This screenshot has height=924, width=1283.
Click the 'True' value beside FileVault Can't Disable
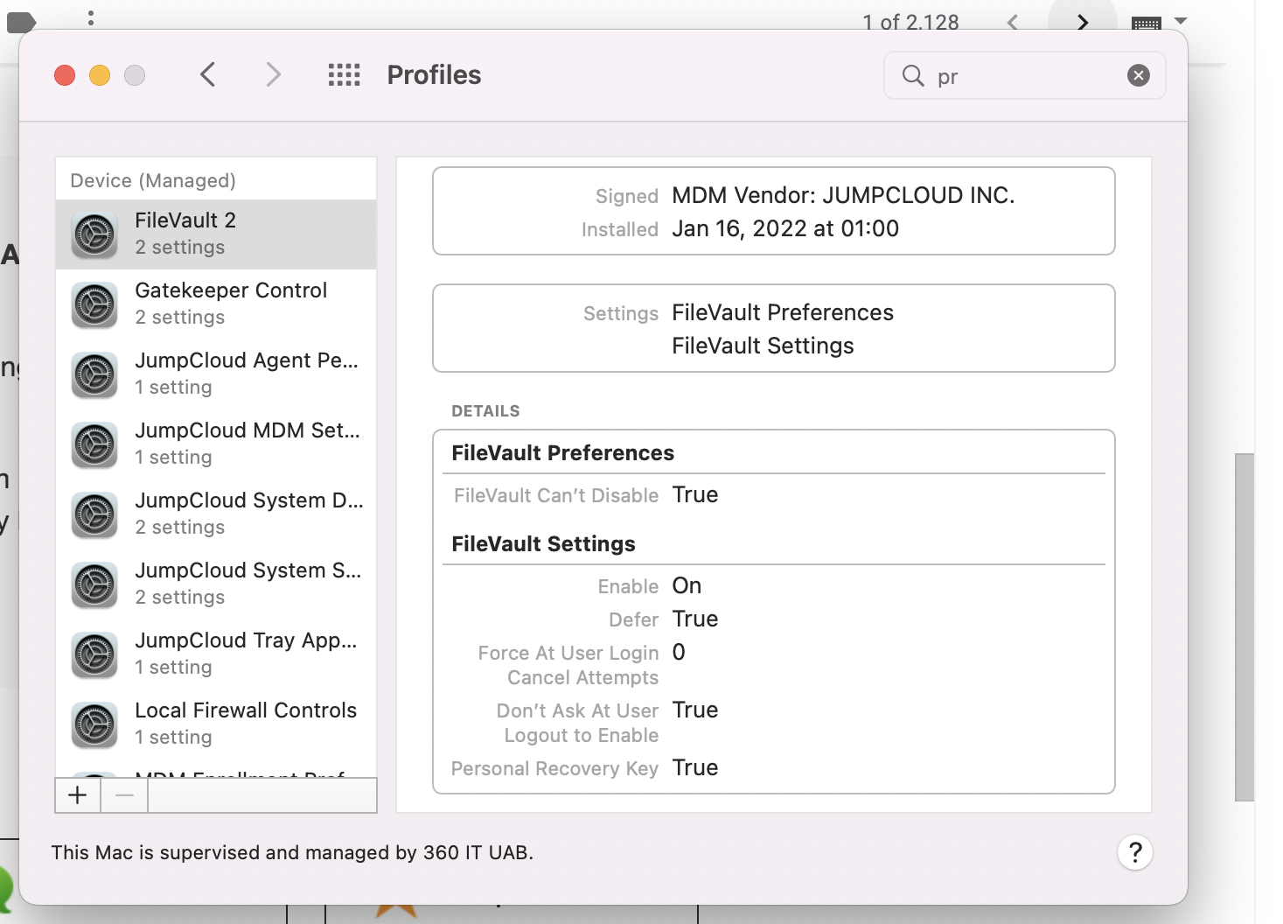[x=695, y=494]
